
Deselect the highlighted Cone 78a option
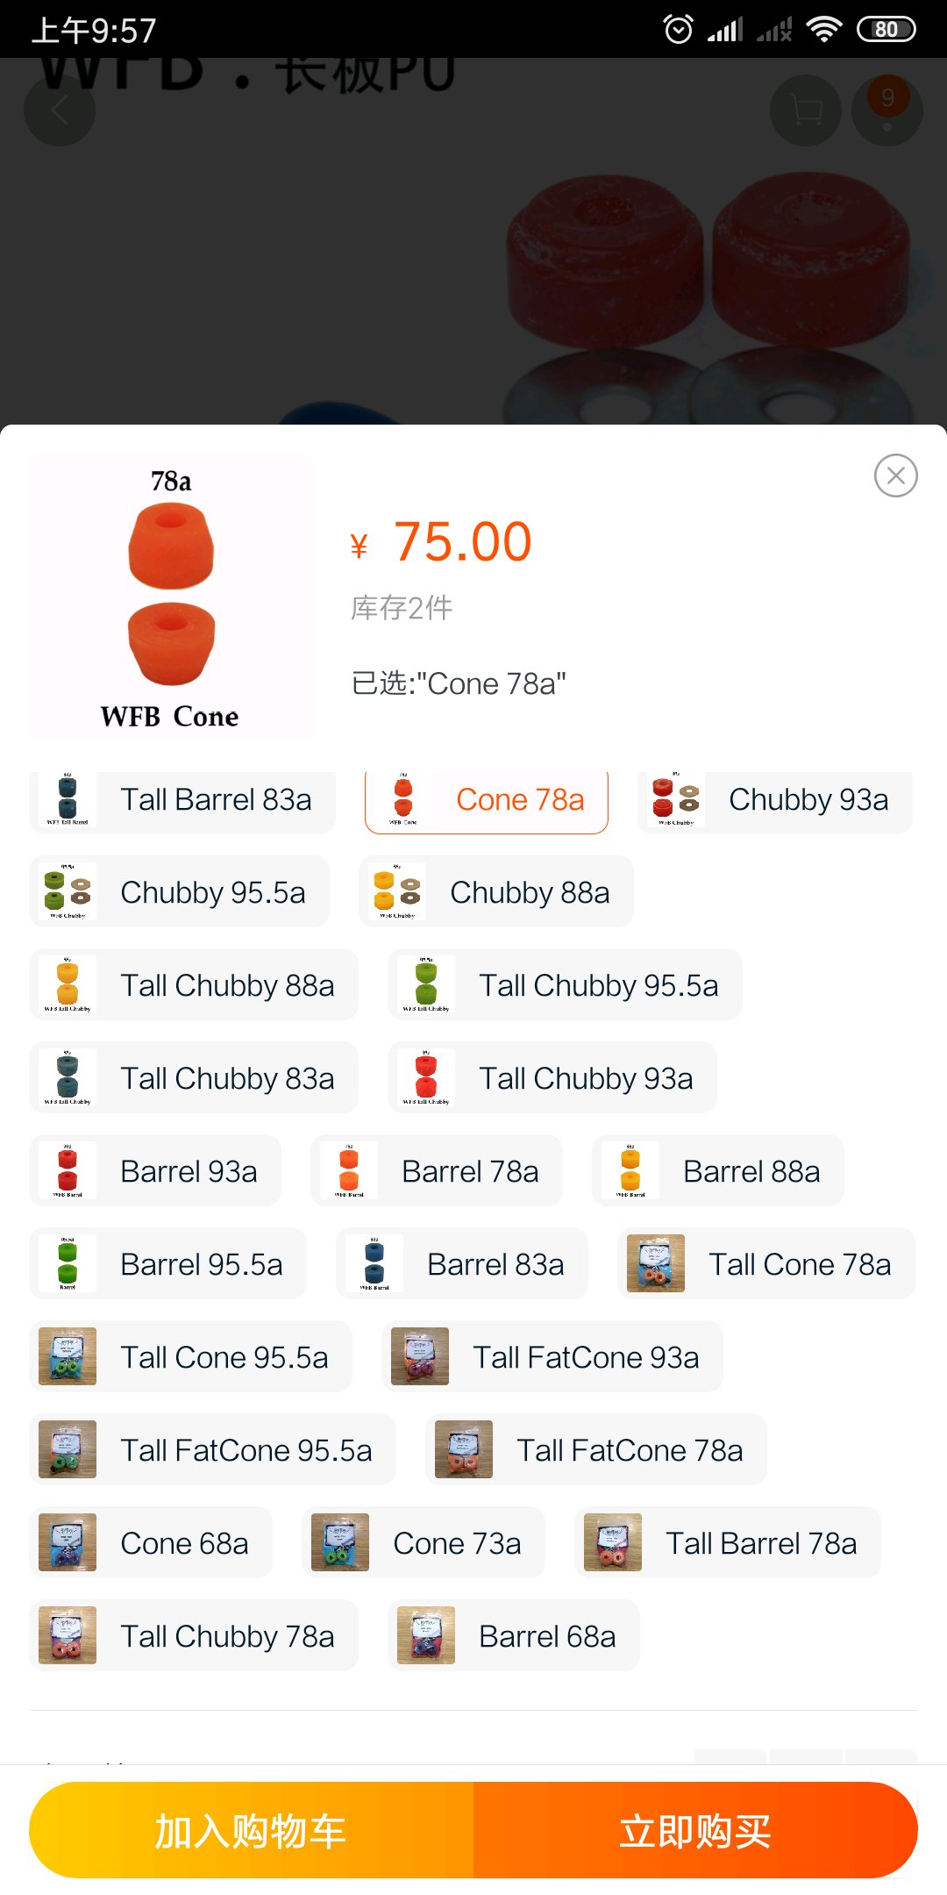pos(487,799)
